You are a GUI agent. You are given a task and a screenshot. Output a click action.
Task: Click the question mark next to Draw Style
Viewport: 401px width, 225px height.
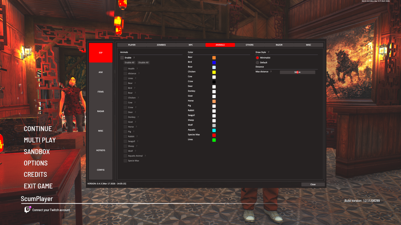[268, 53]
